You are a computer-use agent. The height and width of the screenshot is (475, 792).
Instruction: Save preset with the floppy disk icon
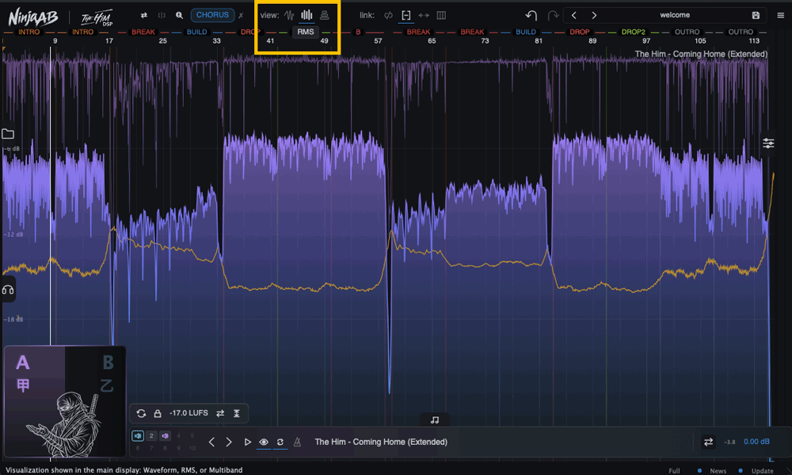tap(756, 16)
